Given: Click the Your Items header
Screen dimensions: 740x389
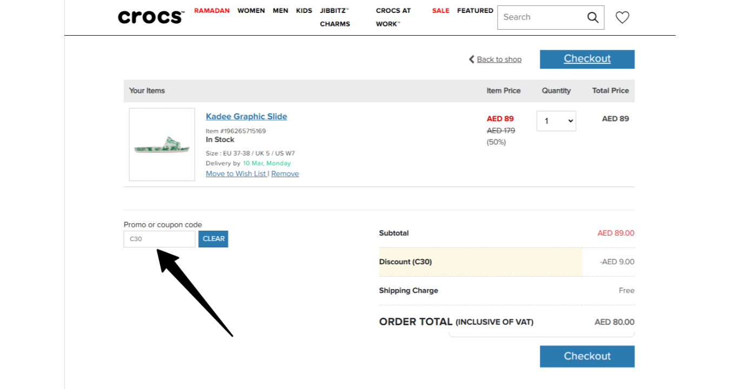Looking at the screenshot, I should click(x=147, y=91).
